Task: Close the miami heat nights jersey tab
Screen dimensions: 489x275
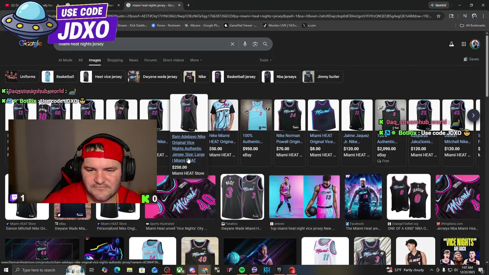Action: pyautogui.click(x=179, y=5)
